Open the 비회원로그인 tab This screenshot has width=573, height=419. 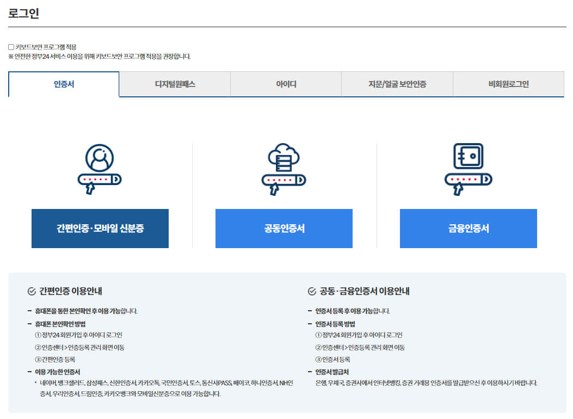pos(508,84)
